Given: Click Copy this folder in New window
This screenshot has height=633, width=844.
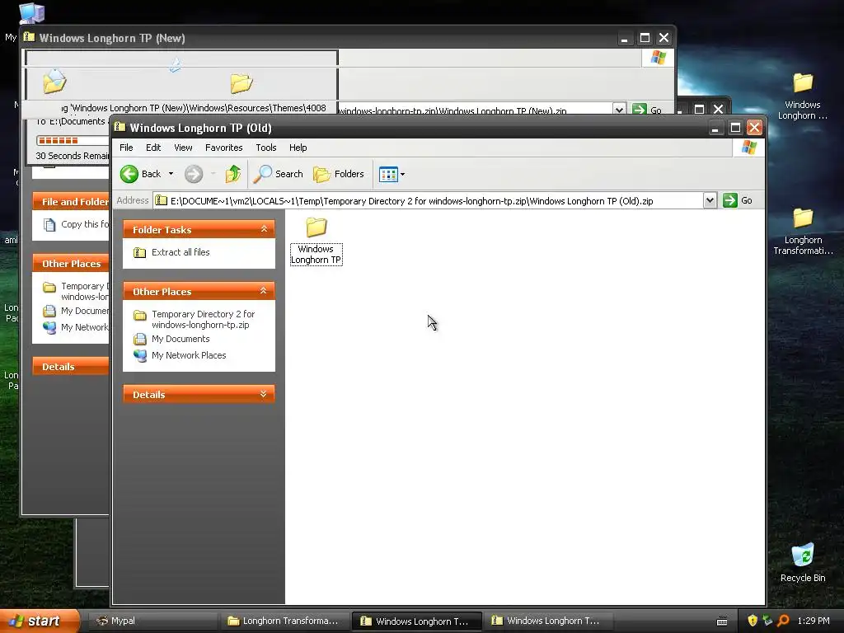Looking at the screenshot, I should click(85, 224).
